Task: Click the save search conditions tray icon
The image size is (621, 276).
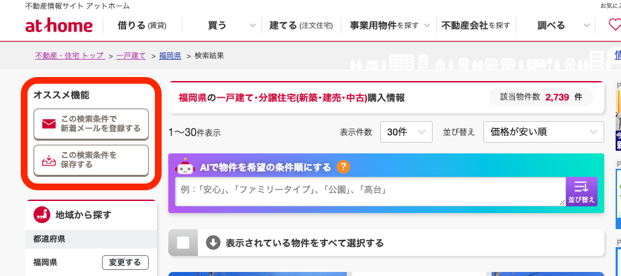Action: point(48,160)
